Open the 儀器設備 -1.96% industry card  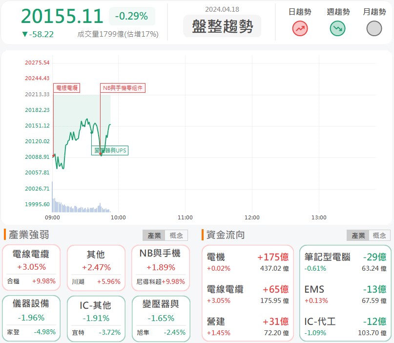[x=31, y=319]
